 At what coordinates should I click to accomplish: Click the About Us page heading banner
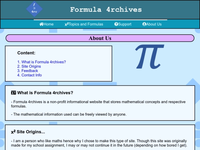point(100,38)
